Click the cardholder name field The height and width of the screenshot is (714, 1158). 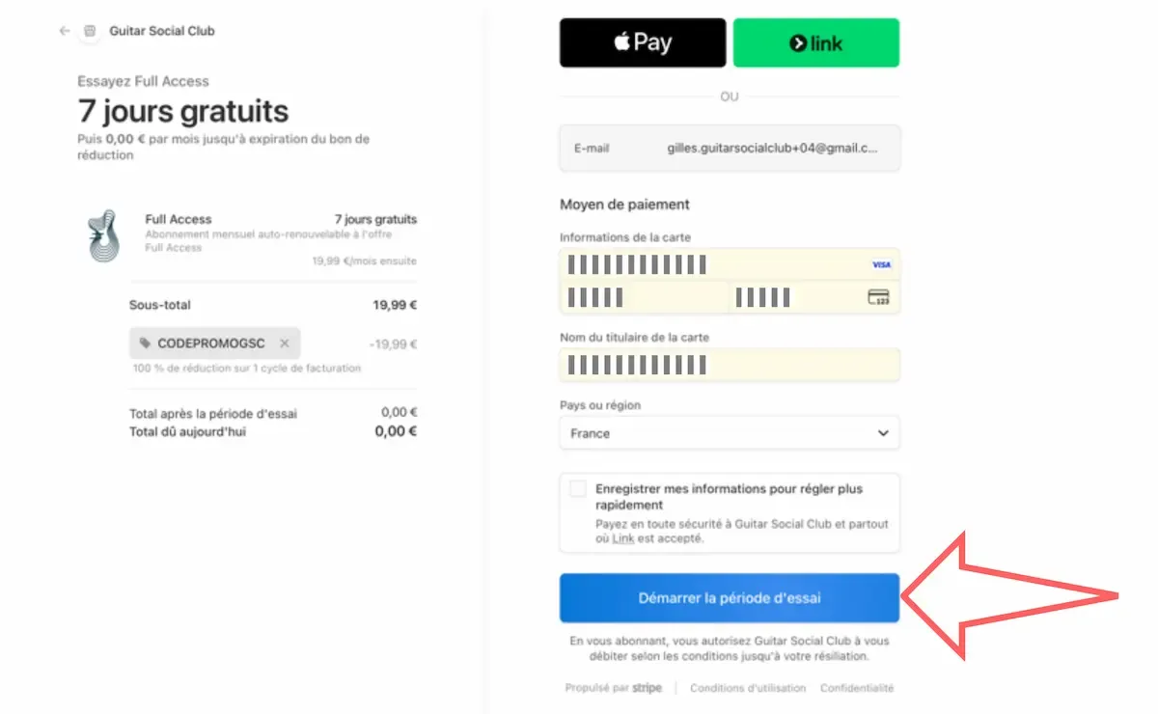730,365
